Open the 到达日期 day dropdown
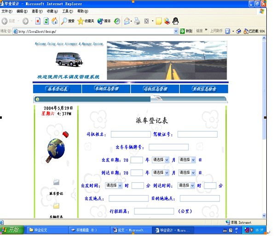The height and width of the screenshot is (236, 276). (187, 173)
